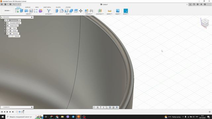Jump to the timeline end

tap(13, 112)
